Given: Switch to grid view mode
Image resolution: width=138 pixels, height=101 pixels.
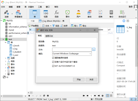Looking at the screenshot, I should [x=108, y=96].
